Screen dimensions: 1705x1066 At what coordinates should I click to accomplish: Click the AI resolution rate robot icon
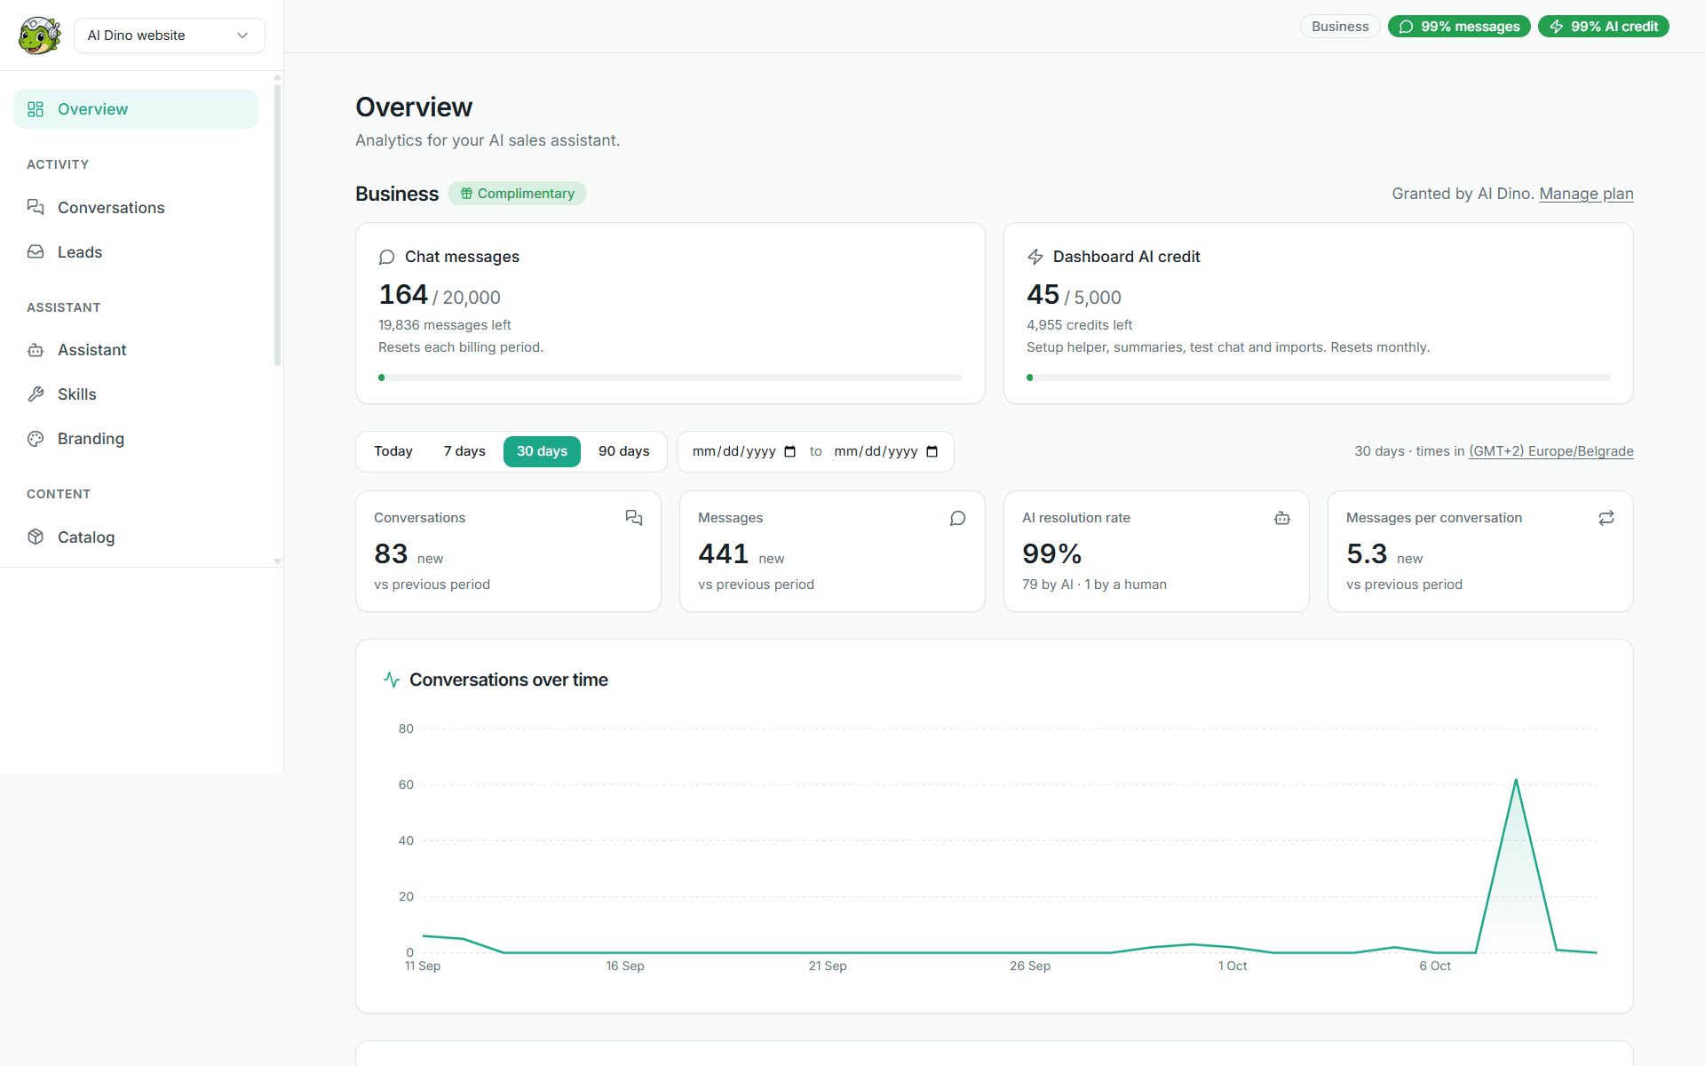click(1282, 518)
